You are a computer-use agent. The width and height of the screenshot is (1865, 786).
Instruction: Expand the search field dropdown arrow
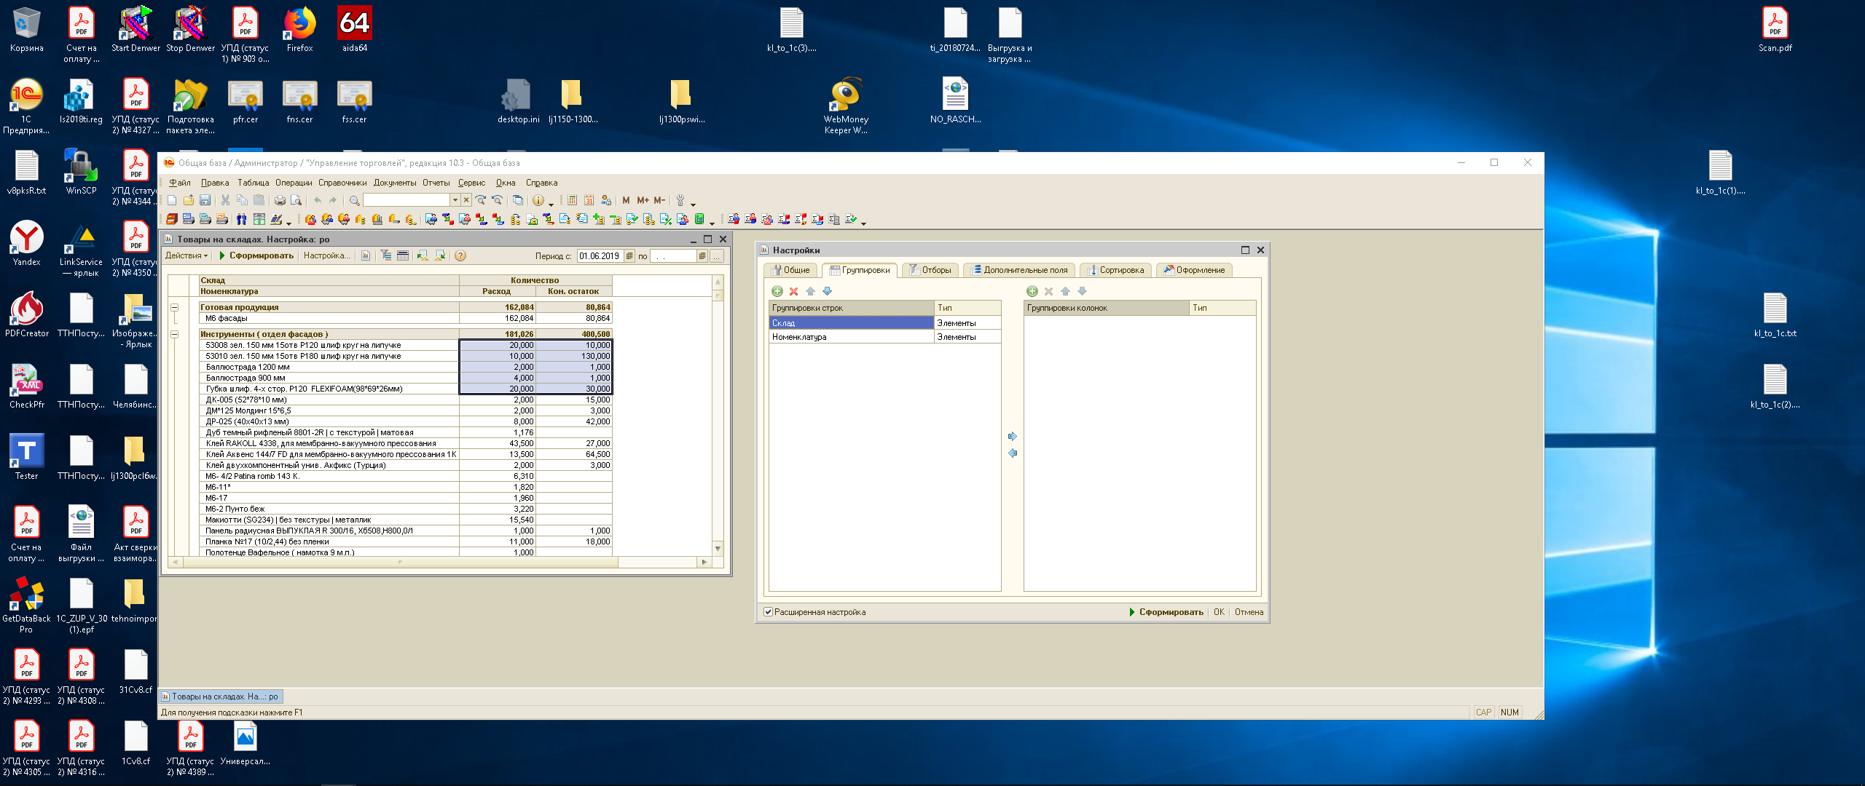(455, 200)
